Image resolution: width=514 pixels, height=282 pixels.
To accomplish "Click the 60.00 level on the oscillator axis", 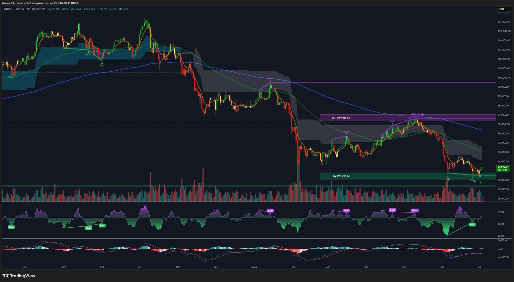I will [501, 212].
